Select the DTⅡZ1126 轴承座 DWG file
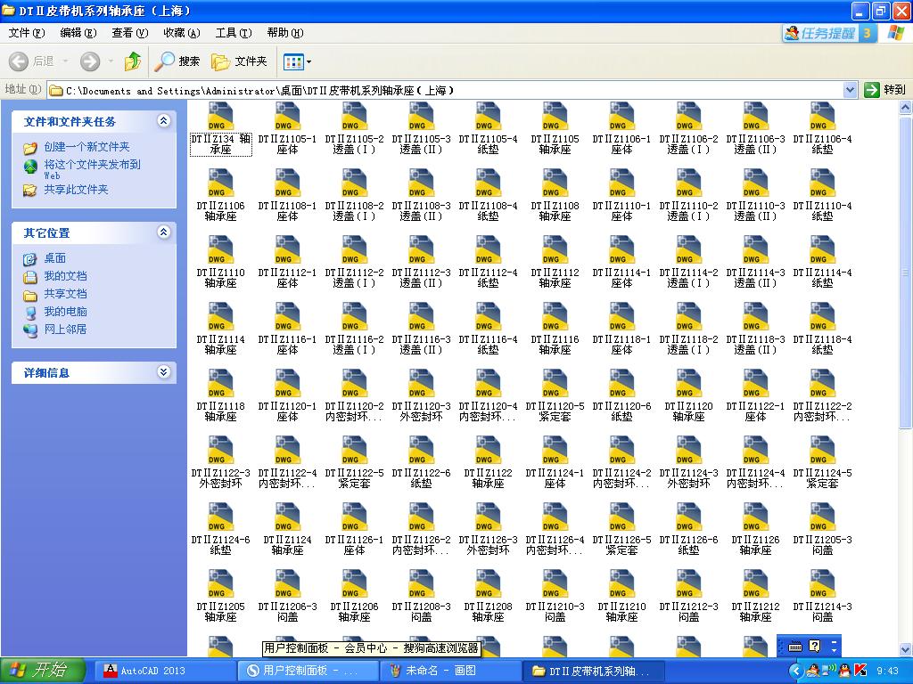This screenshot has width=913, height=684. point(755,518)
